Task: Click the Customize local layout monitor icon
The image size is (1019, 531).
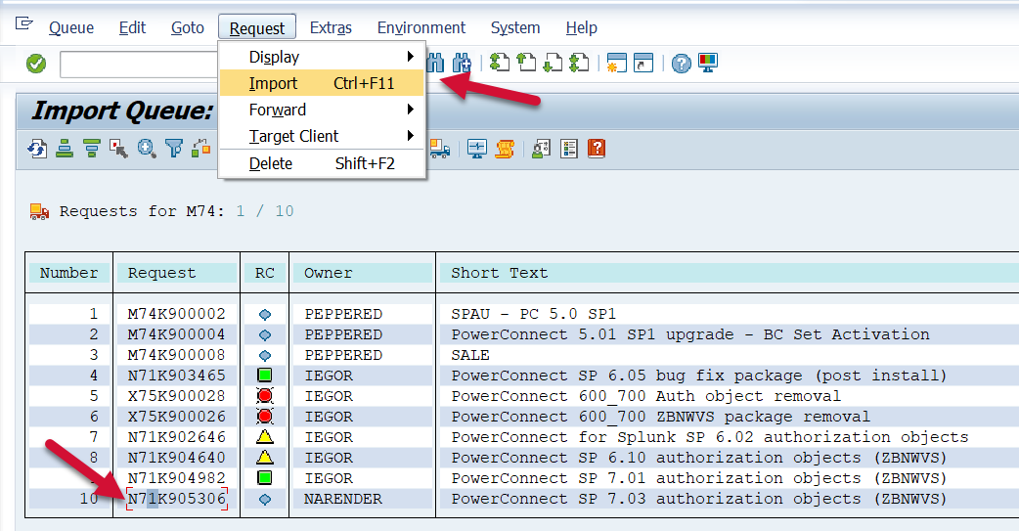Action: [708, 64]
